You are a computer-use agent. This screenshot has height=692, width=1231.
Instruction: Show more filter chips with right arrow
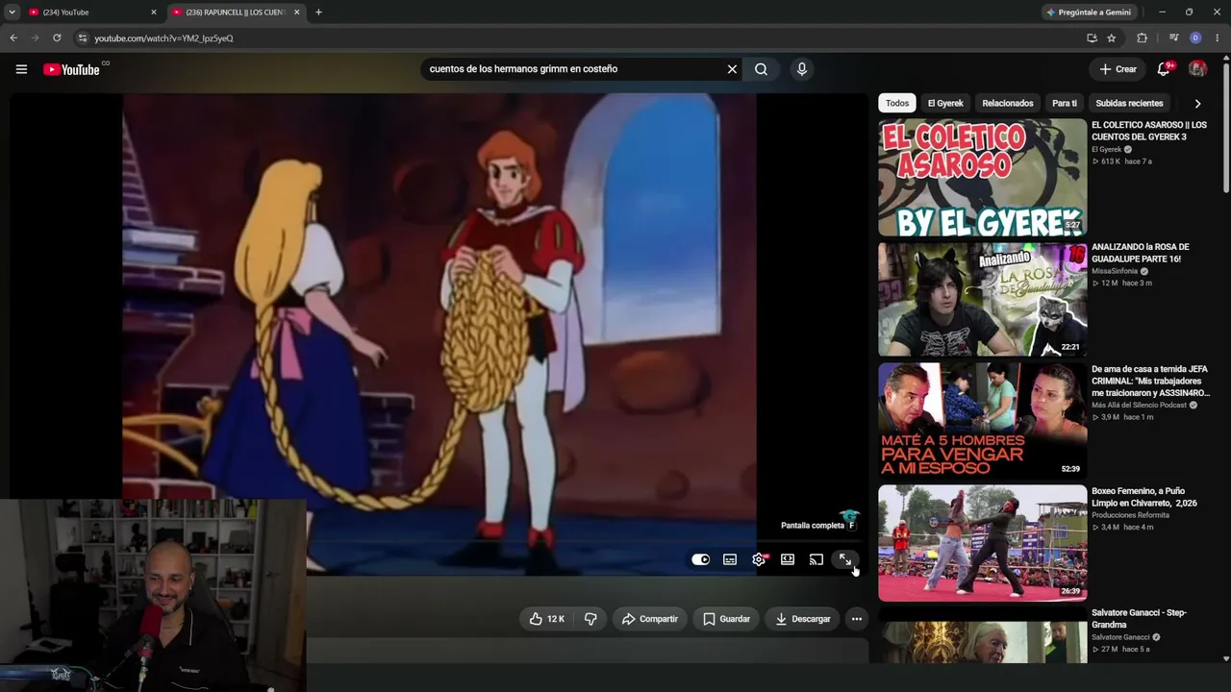(x=1197, y=103)
